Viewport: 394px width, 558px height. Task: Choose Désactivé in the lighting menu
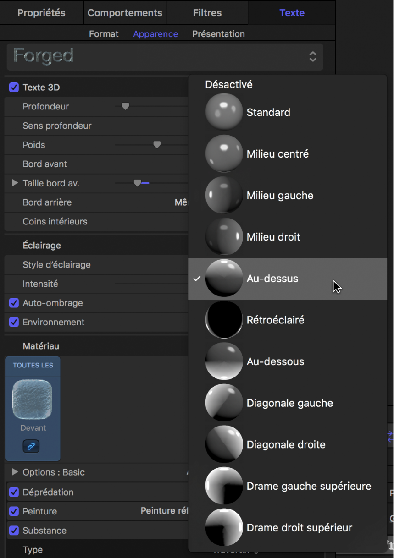[x=229, y=84]
